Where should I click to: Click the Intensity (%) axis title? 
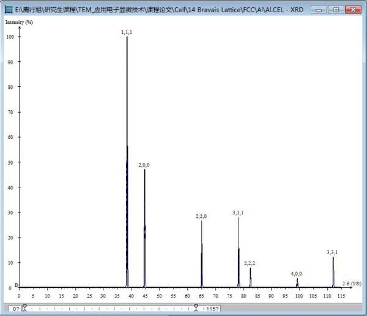(x=19, y=22)
